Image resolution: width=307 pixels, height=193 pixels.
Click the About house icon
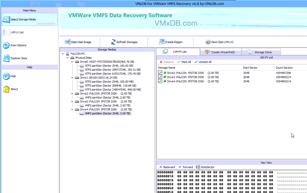6,89
